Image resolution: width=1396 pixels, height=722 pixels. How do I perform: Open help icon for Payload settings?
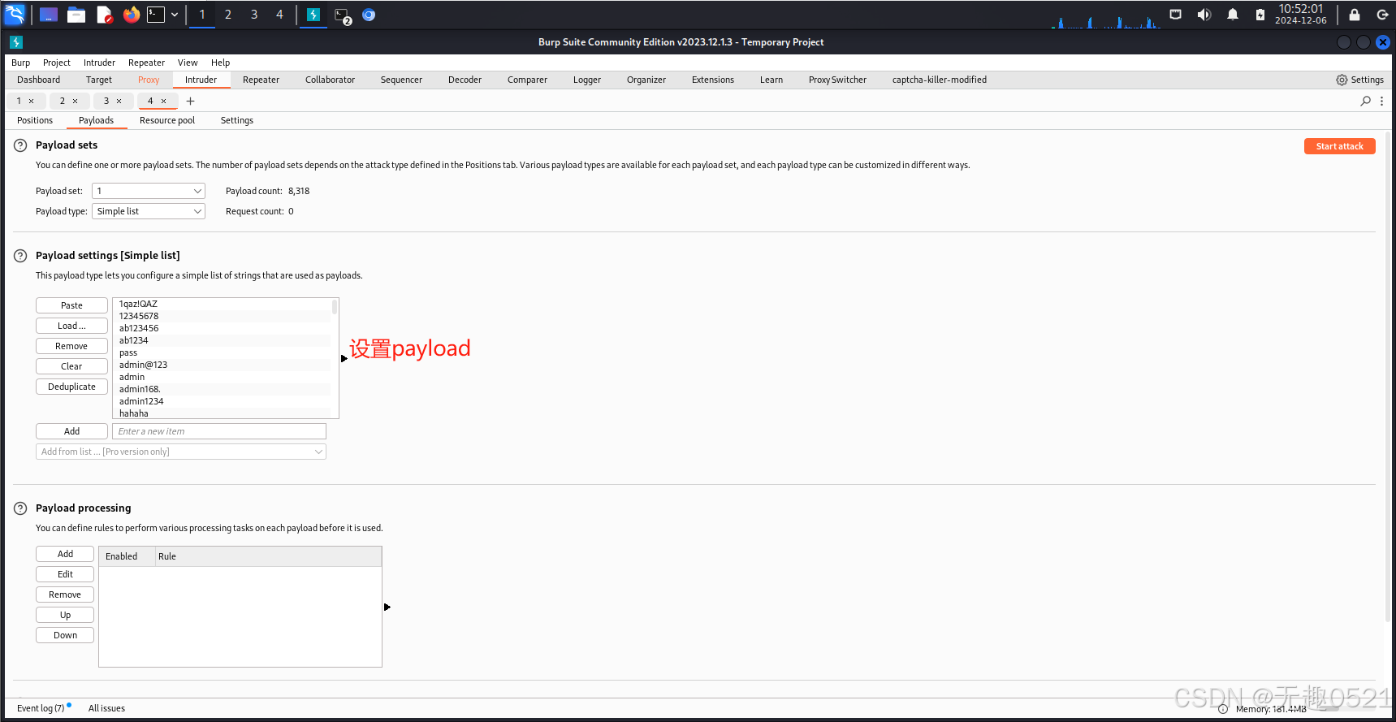[x=20, y=256]
